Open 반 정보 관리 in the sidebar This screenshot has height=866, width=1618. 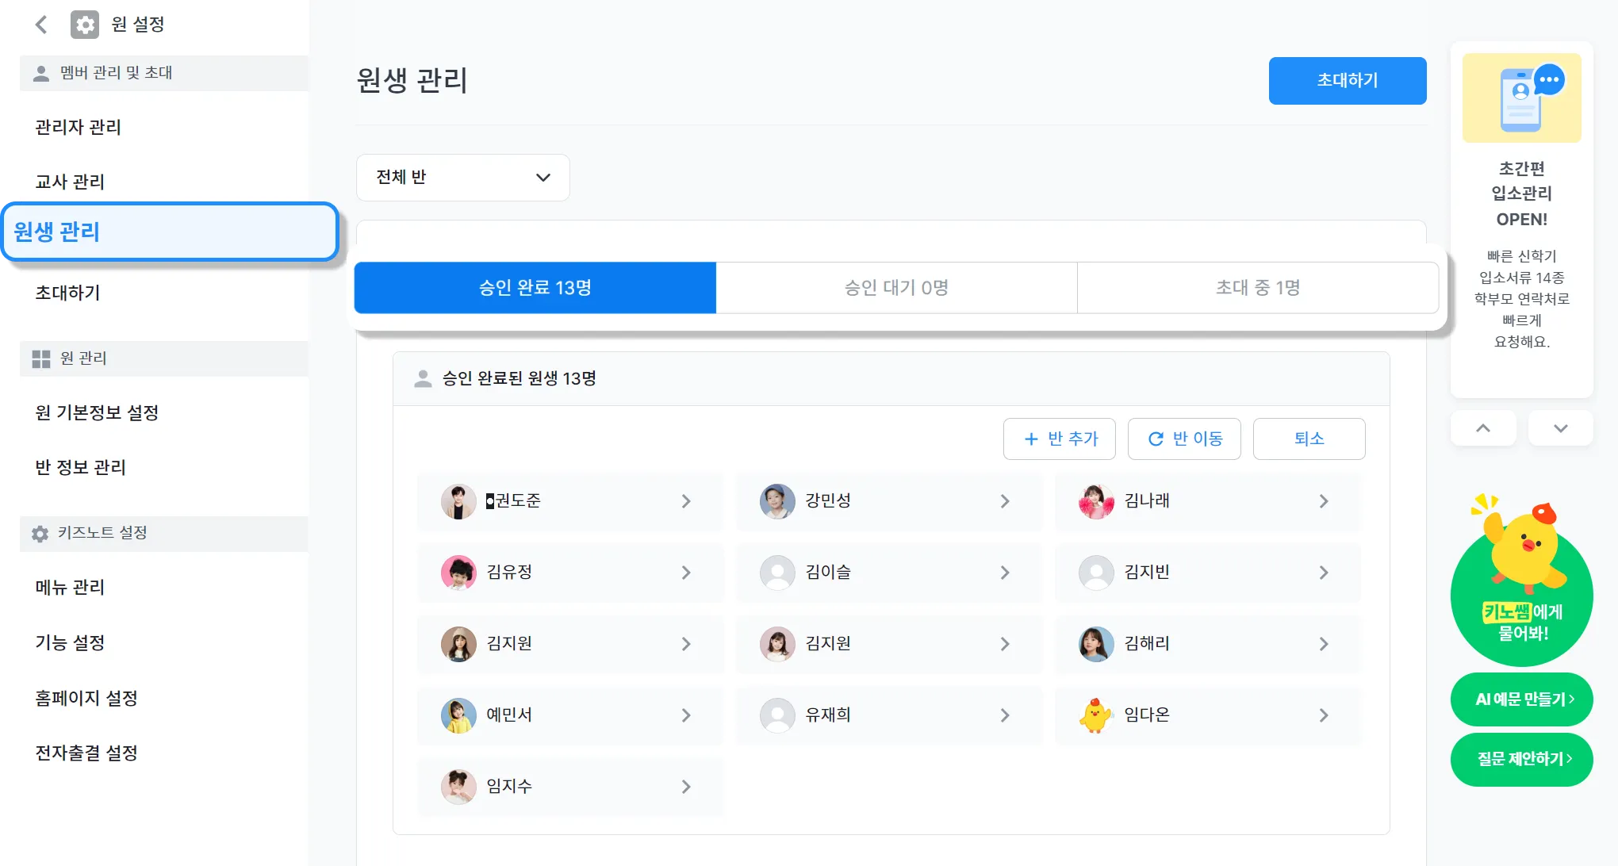pyautogui.click(x=80, y=468)
